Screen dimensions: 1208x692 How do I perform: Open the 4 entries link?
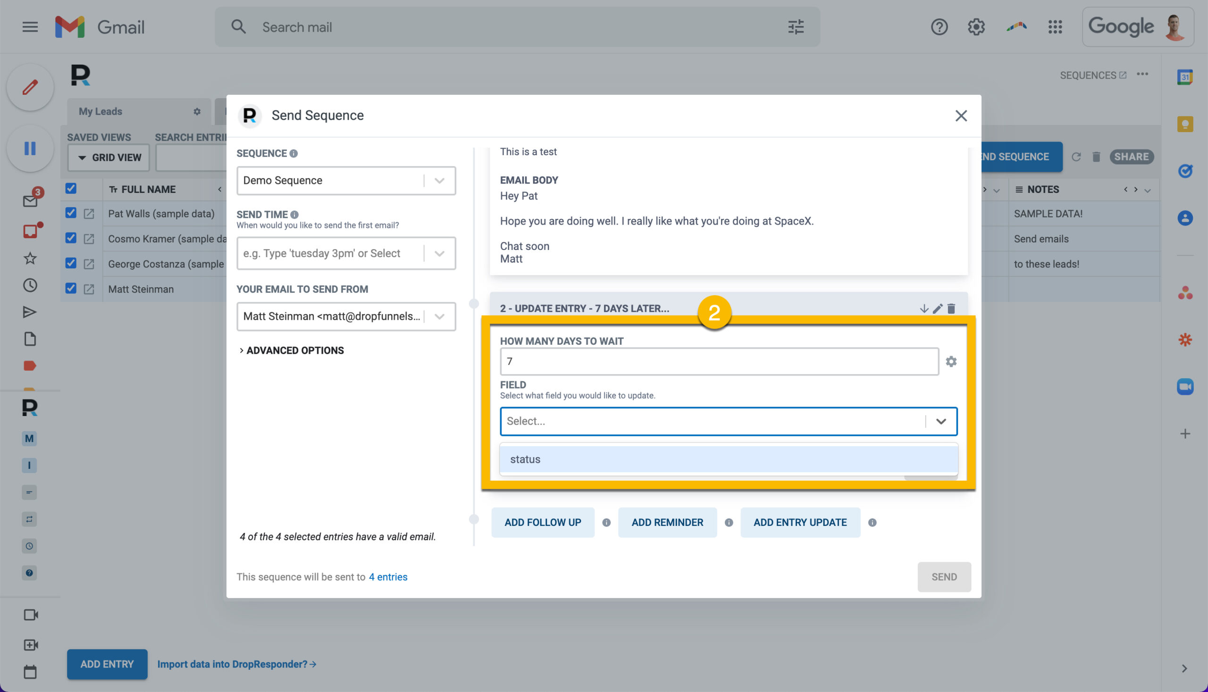(x=388, y=577)
